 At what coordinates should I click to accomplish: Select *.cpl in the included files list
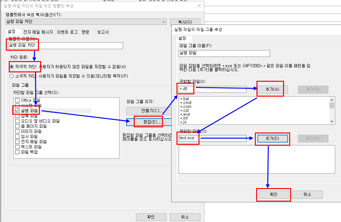pyautogui.click(x=184, y=111)
